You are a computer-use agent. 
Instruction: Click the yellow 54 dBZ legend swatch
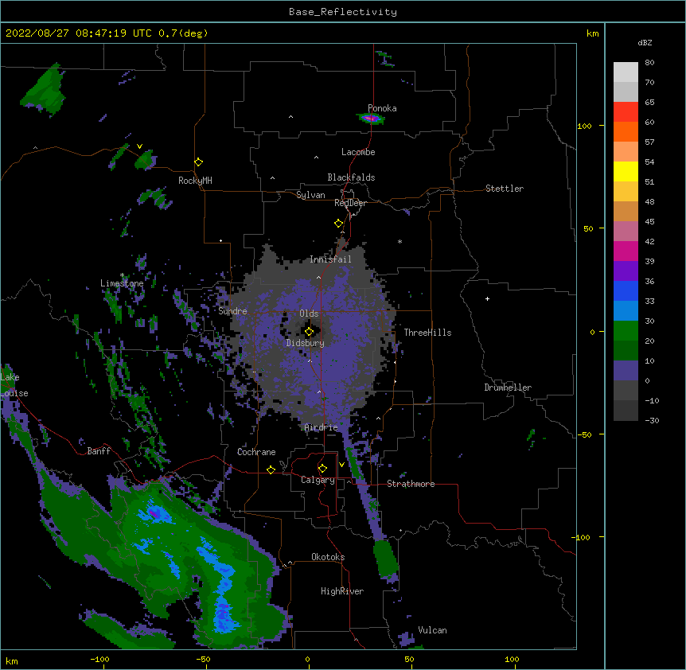(626, 171)
